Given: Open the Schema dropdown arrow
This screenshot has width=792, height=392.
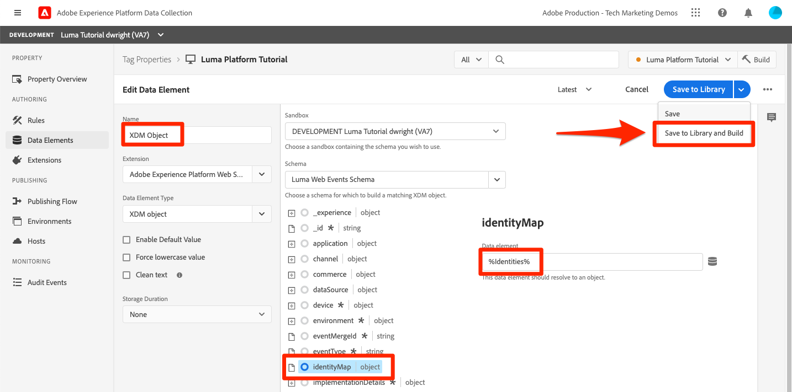Looking at the screenshot, I should (x=497, y=180).
